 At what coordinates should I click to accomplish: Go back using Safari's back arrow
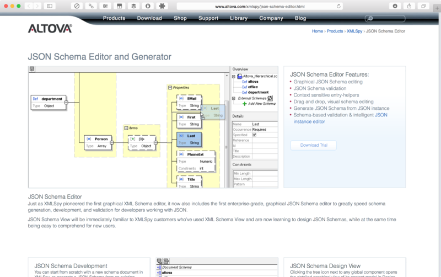[x=29, y=6]
